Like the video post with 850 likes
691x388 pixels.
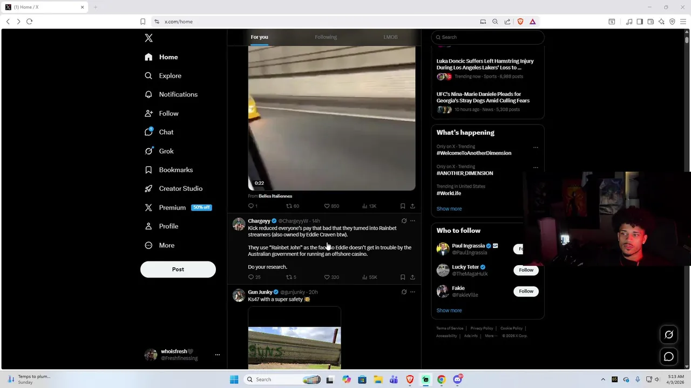[331, 206]
